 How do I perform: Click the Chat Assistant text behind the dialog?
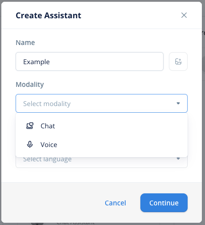(75, 223)
